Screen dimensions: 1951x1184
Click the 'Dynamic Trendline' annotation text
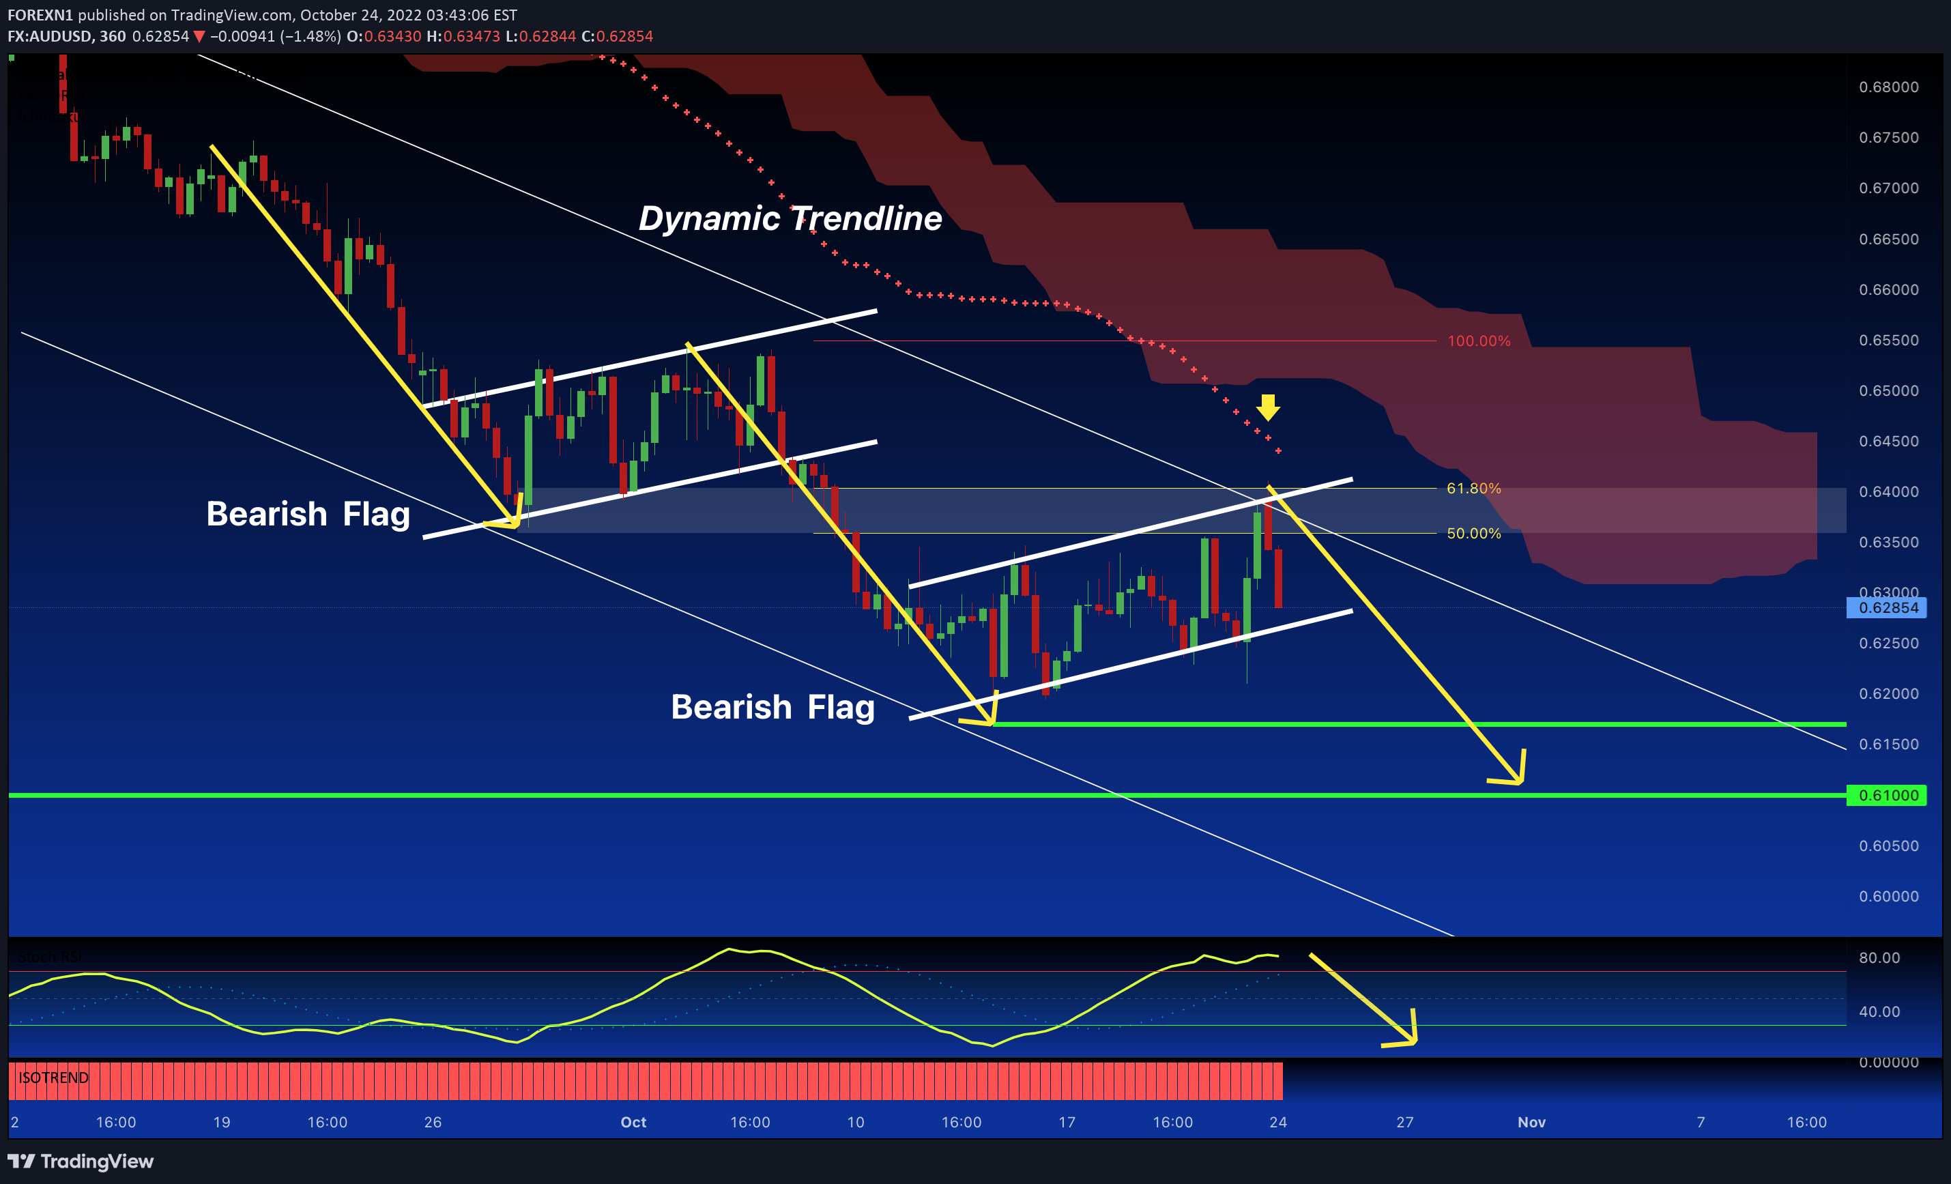pyautogui.click(x=790, y=218)
